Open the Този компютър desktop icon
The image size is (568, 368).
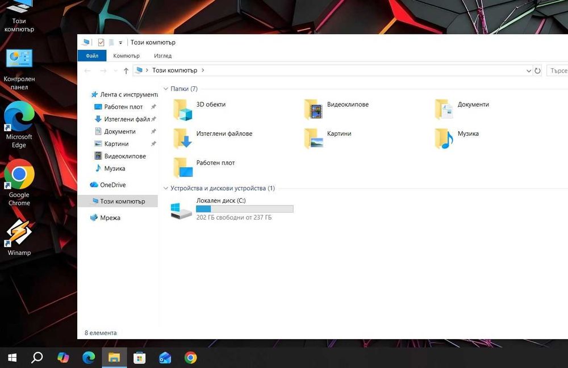pyautogui.click(x=19, y=16)
